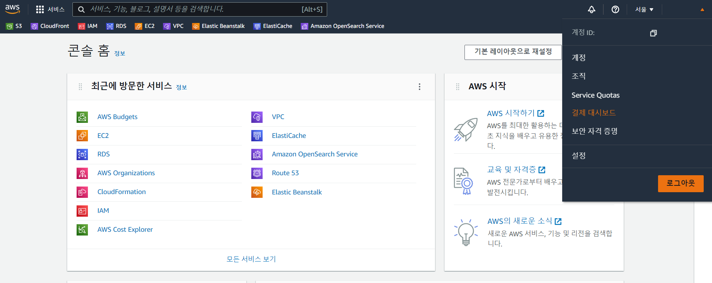Open the notifications bell icon
This screenshot has width=712, height=283.
(x=592, y=9)
